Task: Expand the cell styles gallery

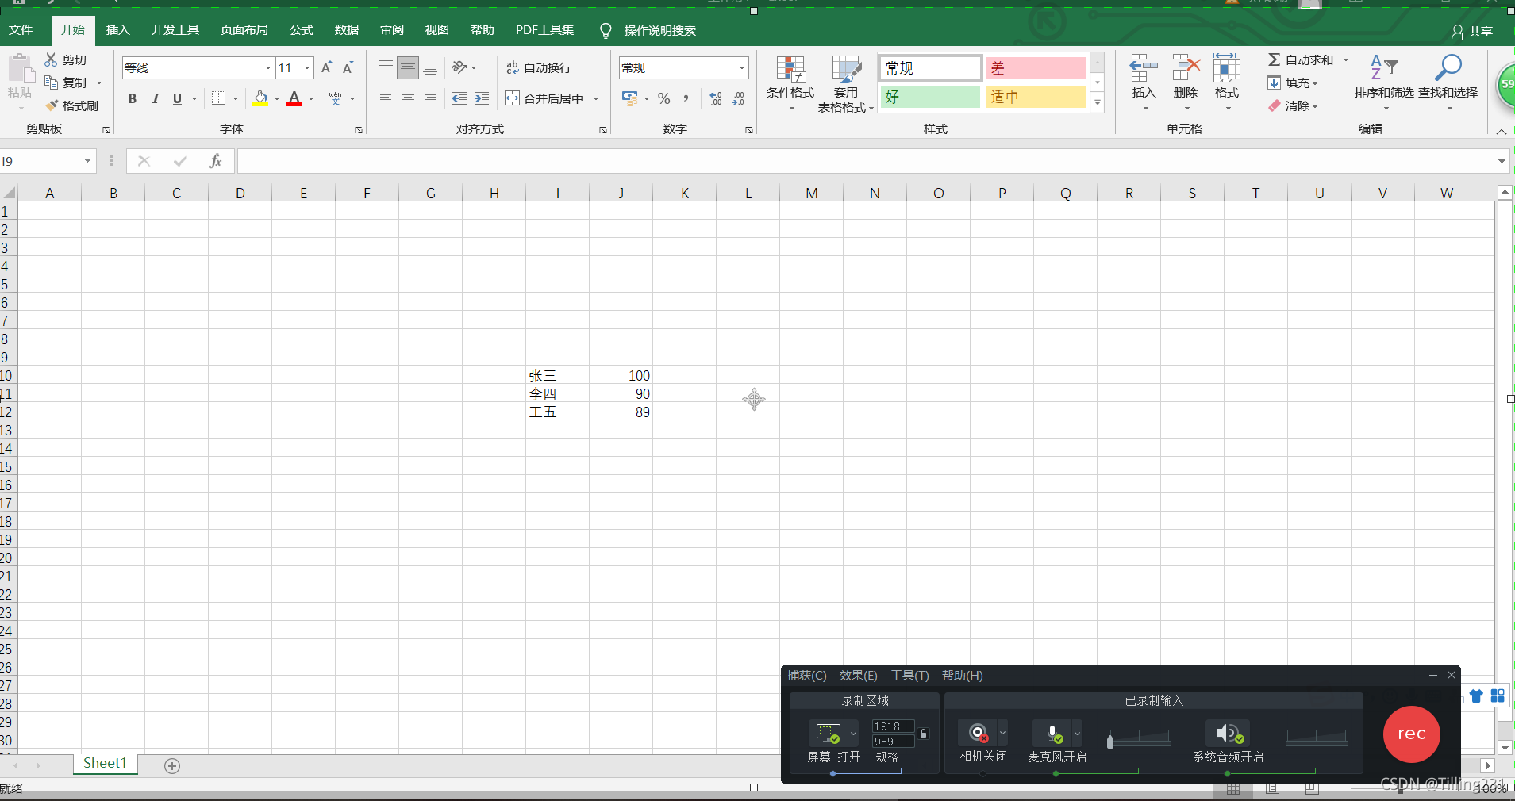Action: 1098,103
